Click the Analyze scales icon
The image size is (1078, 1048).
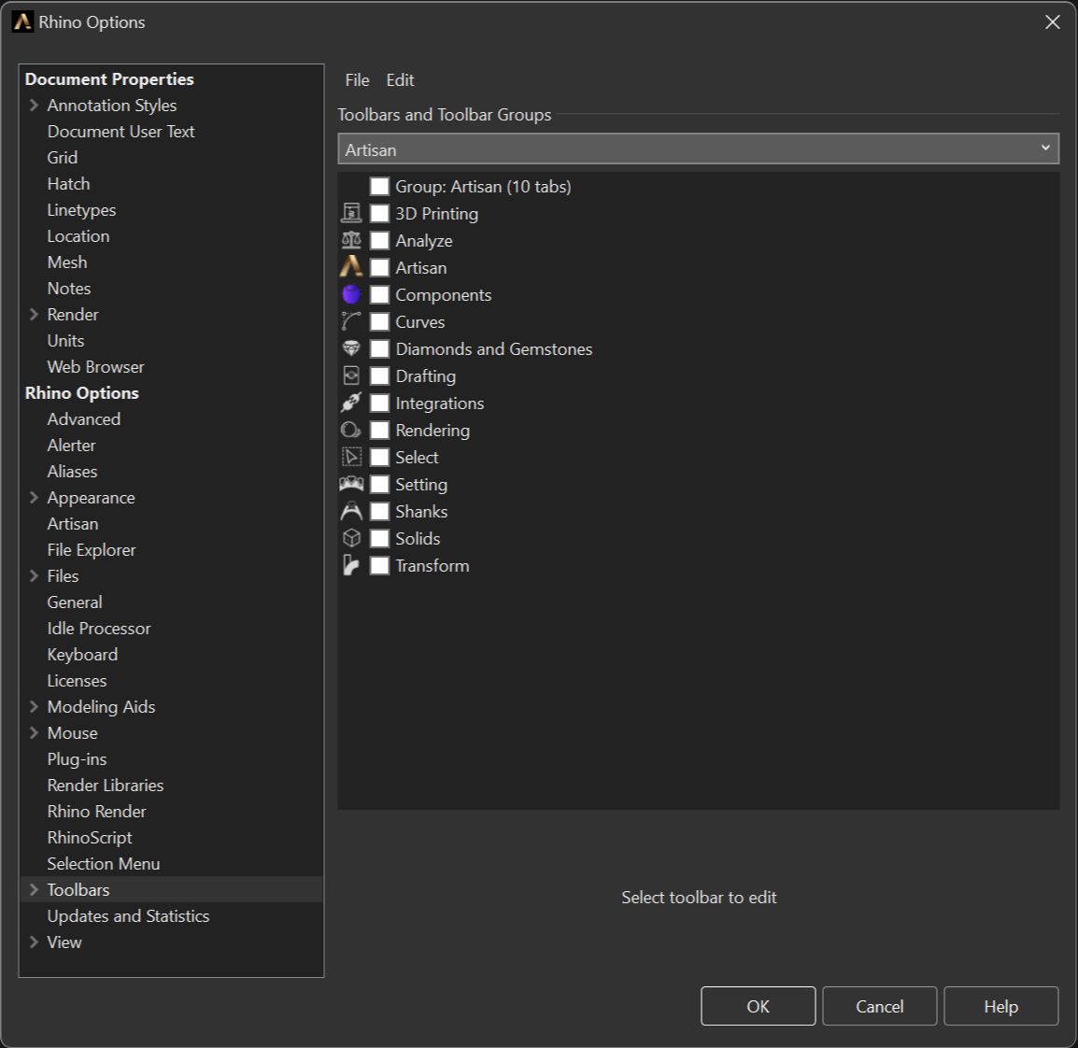[x=351, y=241]
